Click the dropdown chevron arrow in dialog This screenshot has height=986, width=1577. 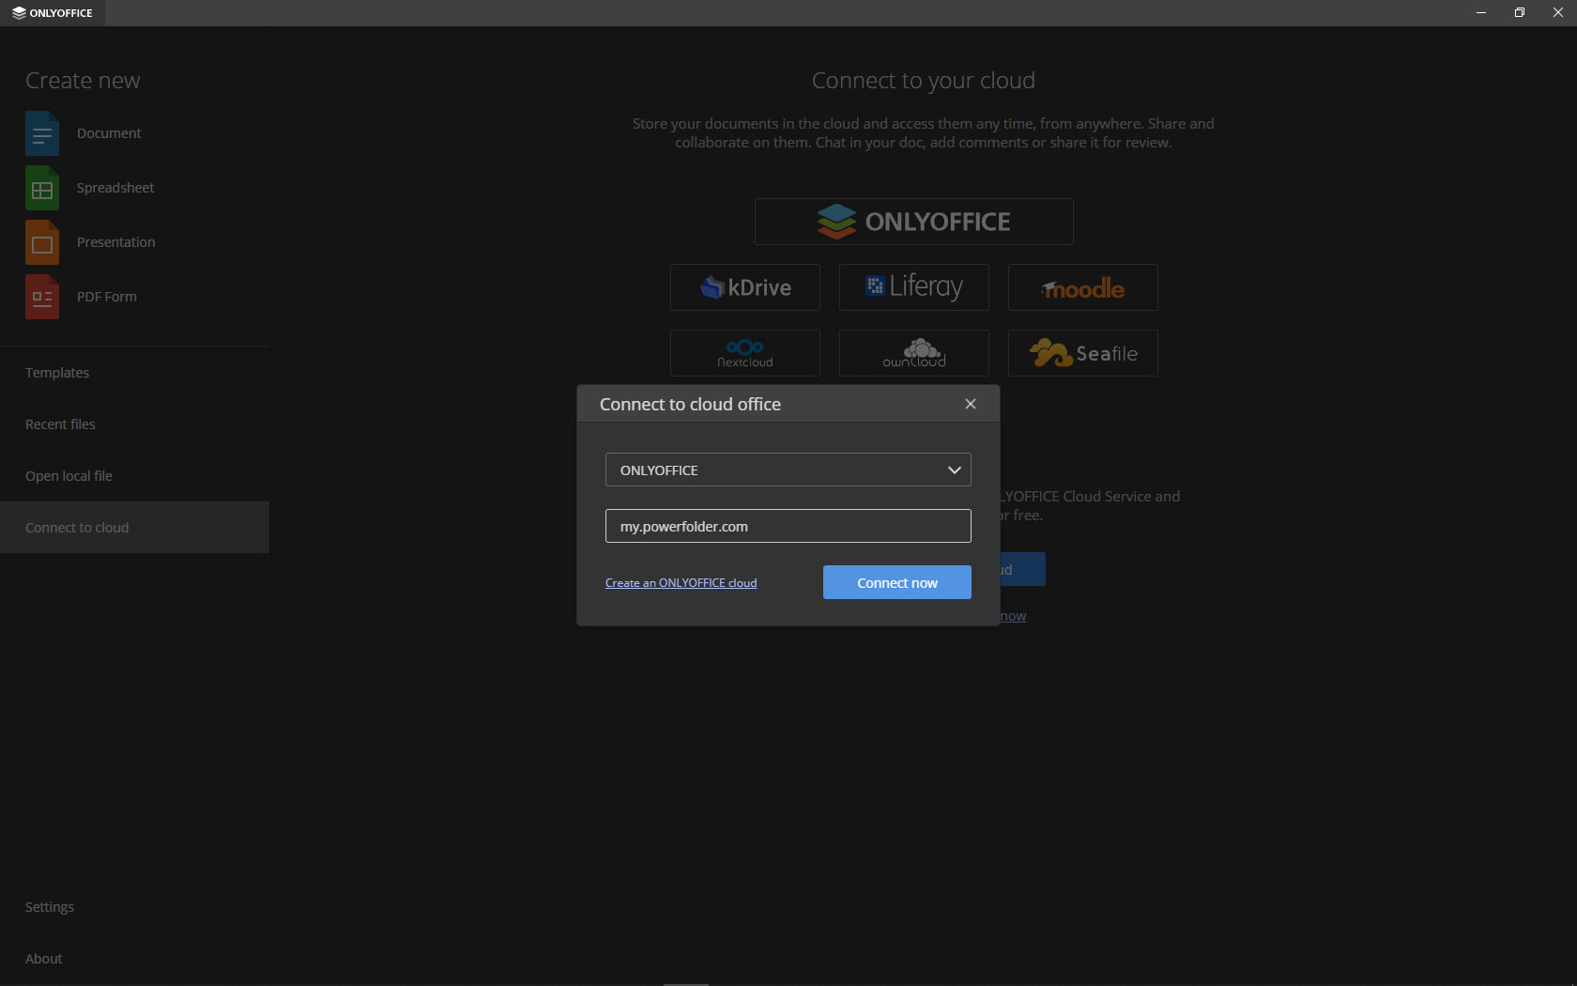click(954, 470)
